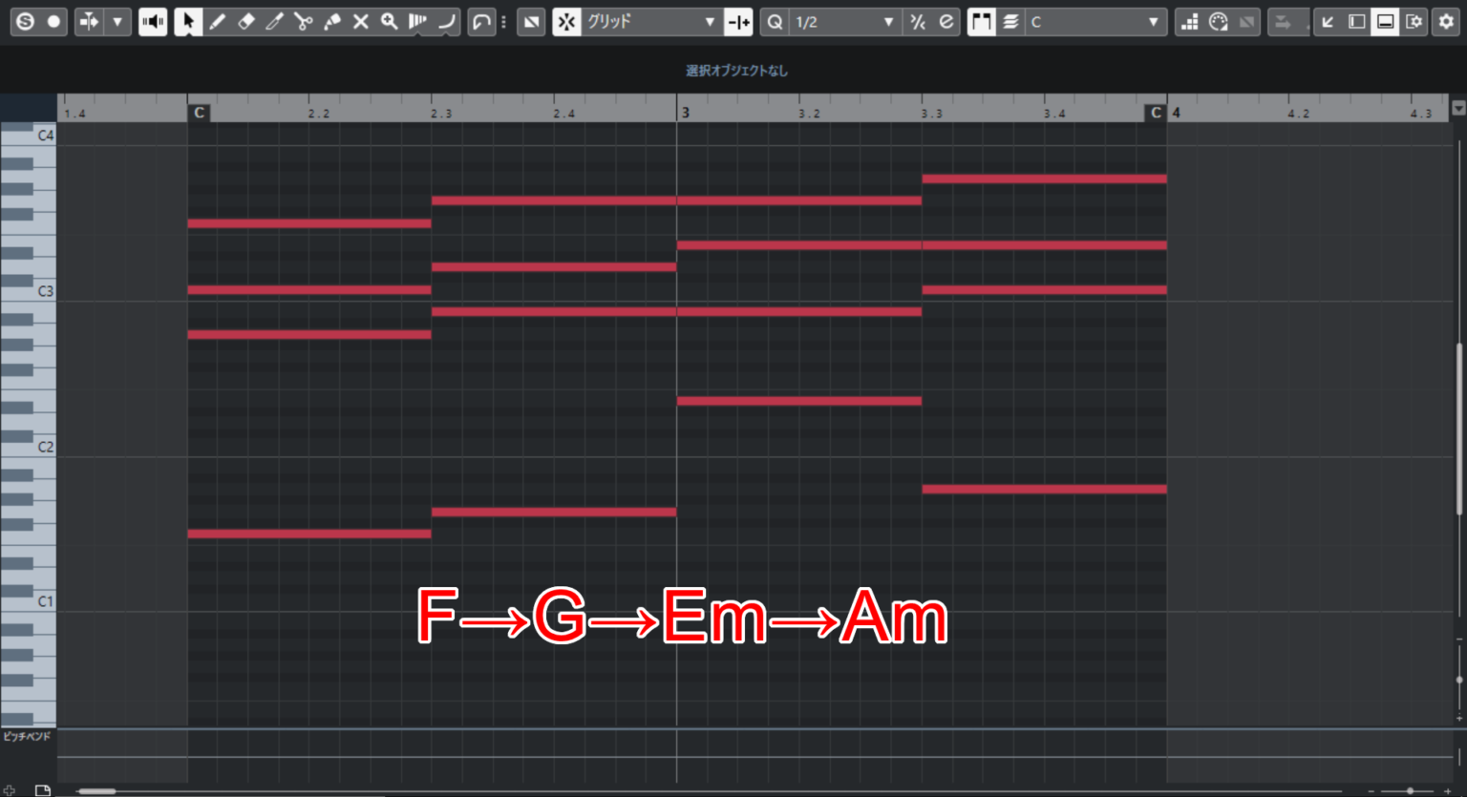Select the Draw pencil tool
This screenshot has width=1467, height=797.
(x=218, y=21)
